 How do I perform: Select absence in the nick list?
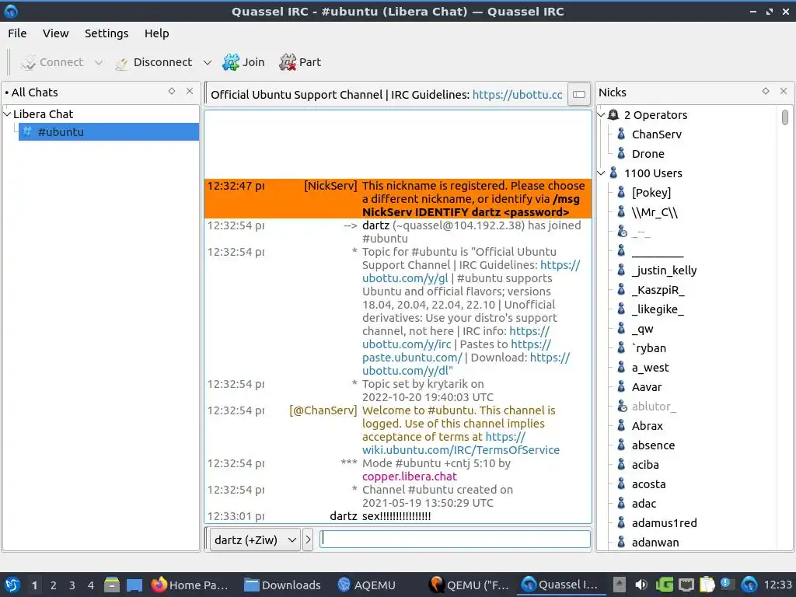[653, 445]
